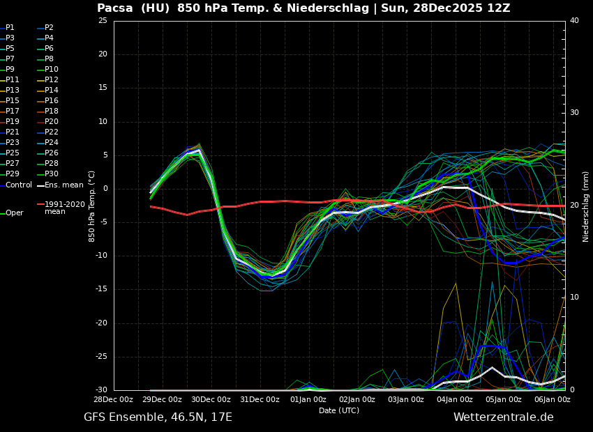Select the Ens. mean legend entry
The height and width of the screenshot is (432, 593).
[63, 185]
